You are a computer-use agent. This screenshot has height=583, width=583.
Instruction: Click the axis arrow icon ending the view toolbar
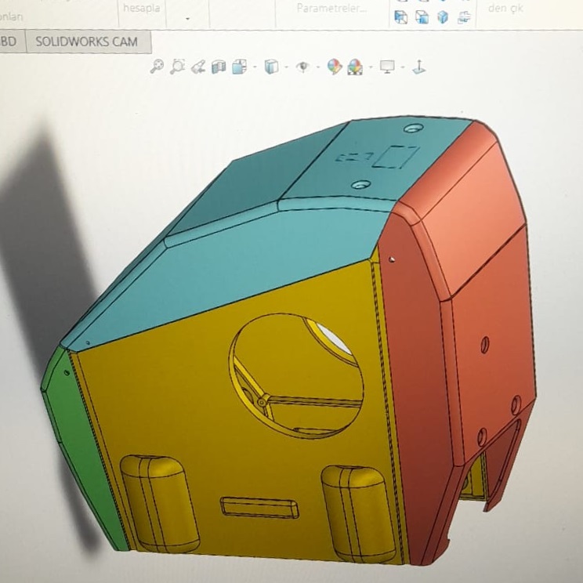(418, 67)
